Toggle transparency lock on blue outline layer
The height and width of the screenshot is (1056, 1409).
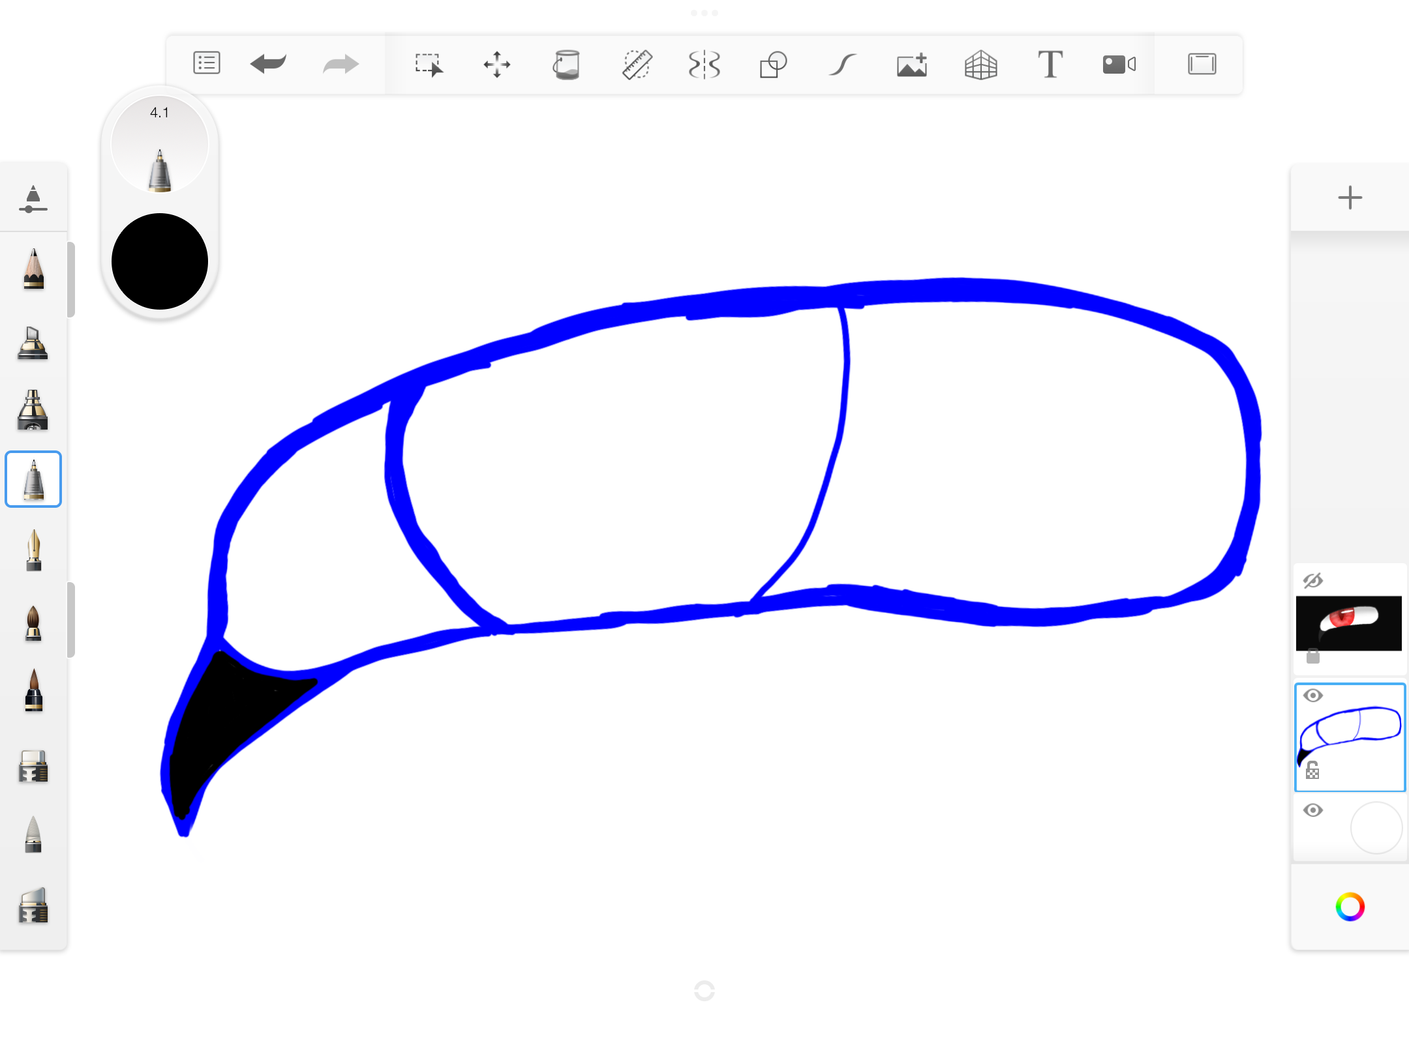pos(1312,770)
